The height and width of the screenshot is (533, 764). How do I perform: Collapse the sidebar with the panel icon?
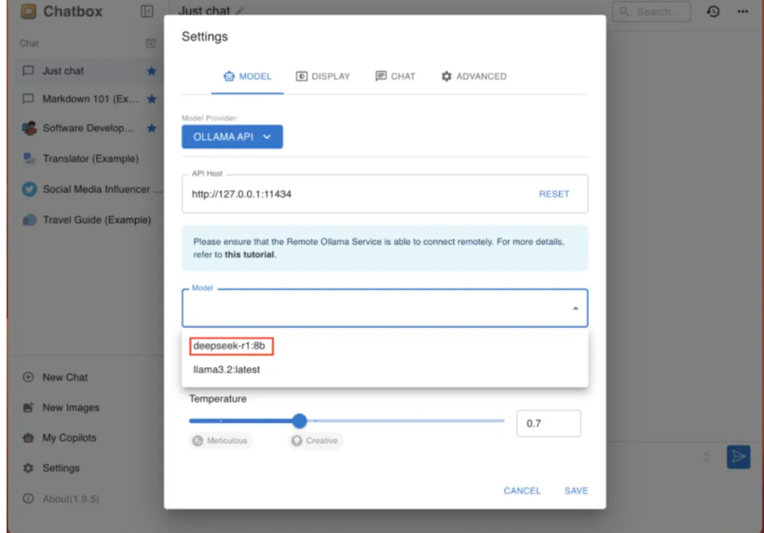(146, 11)
